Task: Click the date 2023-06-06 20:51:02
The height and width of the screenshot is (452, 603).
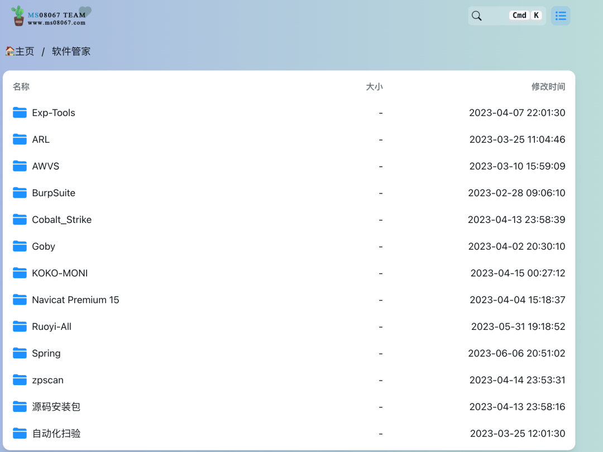Action: [x=516, y=353]
